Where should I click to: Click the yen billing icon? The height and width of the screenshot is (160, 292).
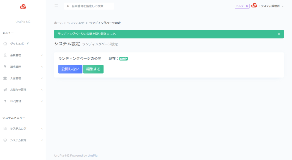(5, 67)
